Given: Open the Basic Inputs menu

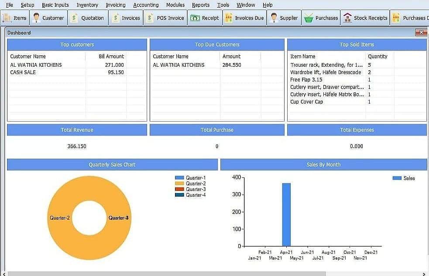Looking at the screenshot, I should [x=55, y=5].
